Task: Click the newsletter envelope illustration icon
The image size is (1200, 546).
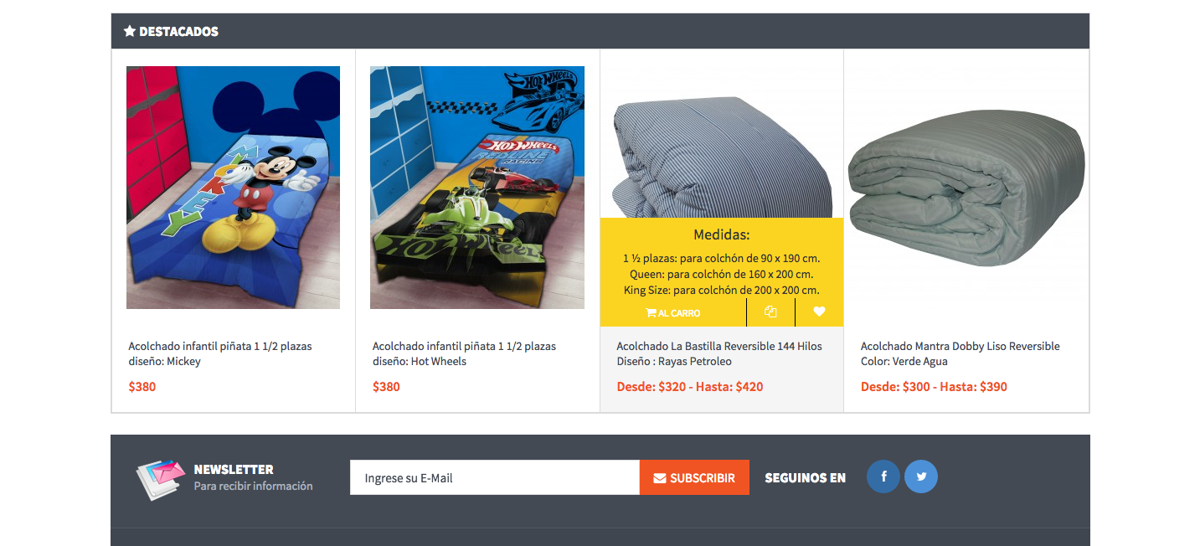Action: [x=160, y=479]
